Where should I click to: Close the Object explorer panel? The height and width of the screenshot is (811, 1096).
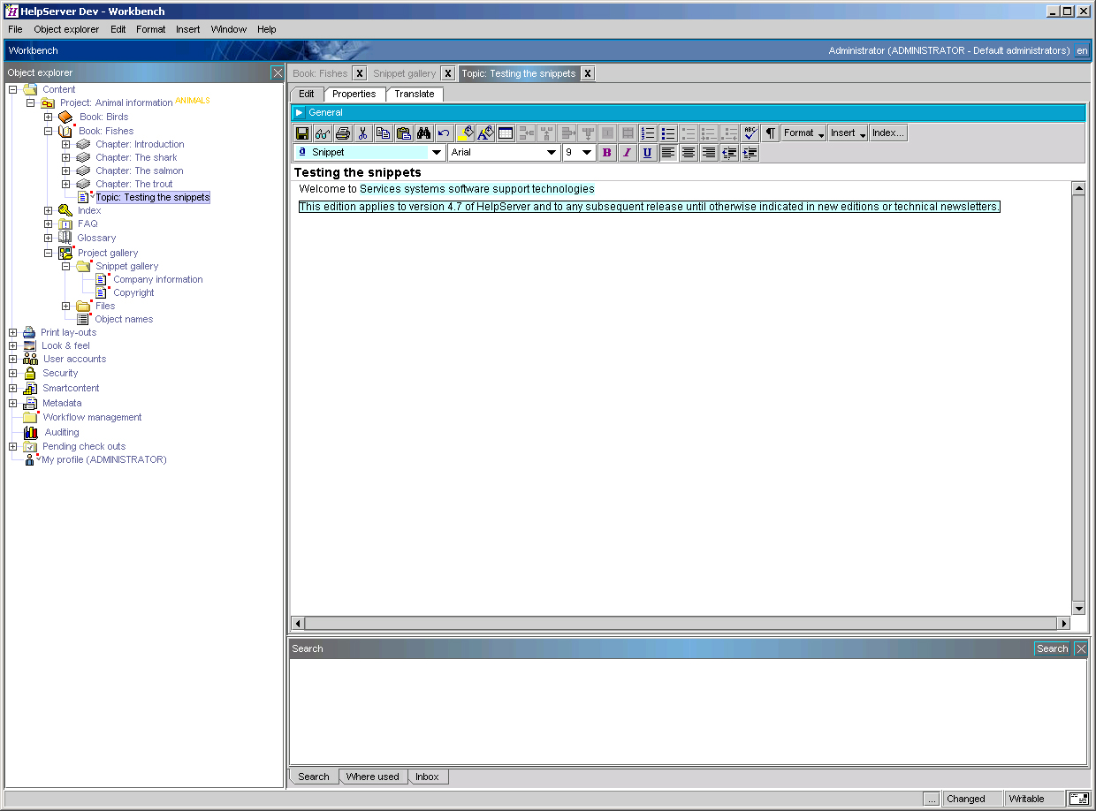278,72
